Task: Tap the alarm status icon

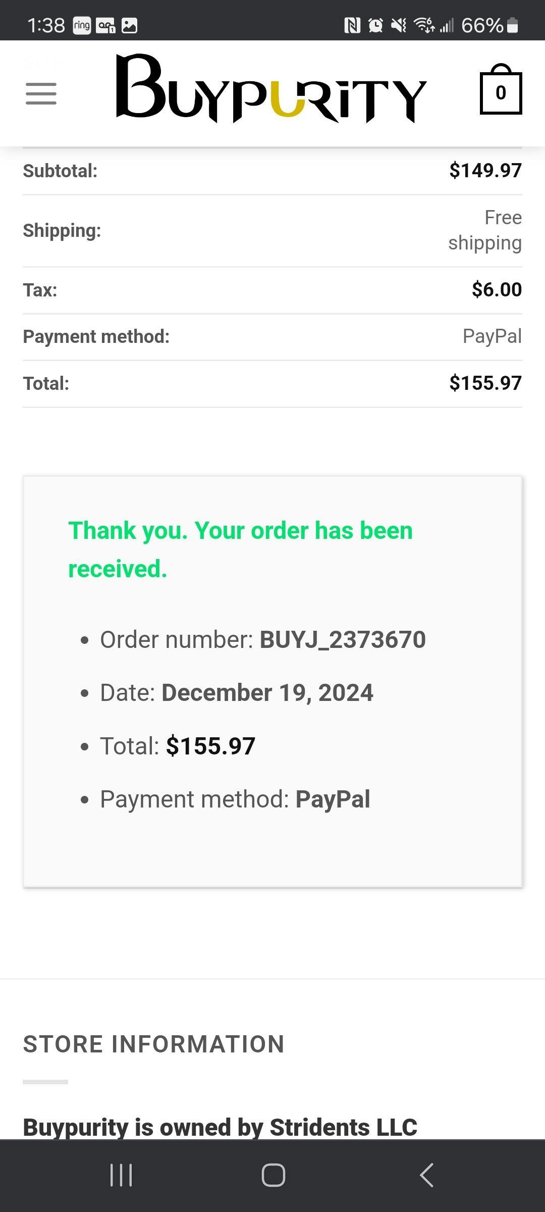Action: pos(375,25)
